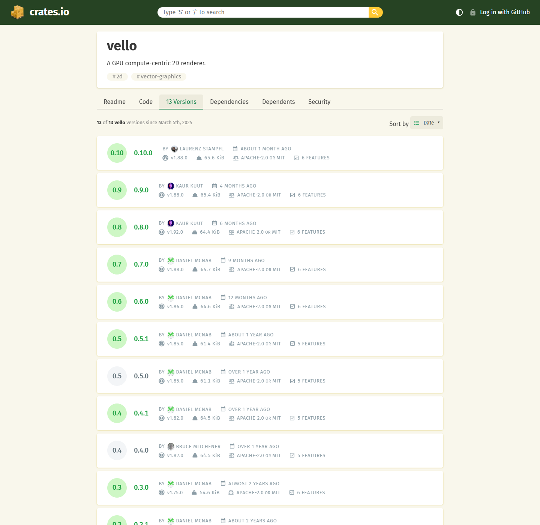Click the 0.8 green version badge

(117, 227)
